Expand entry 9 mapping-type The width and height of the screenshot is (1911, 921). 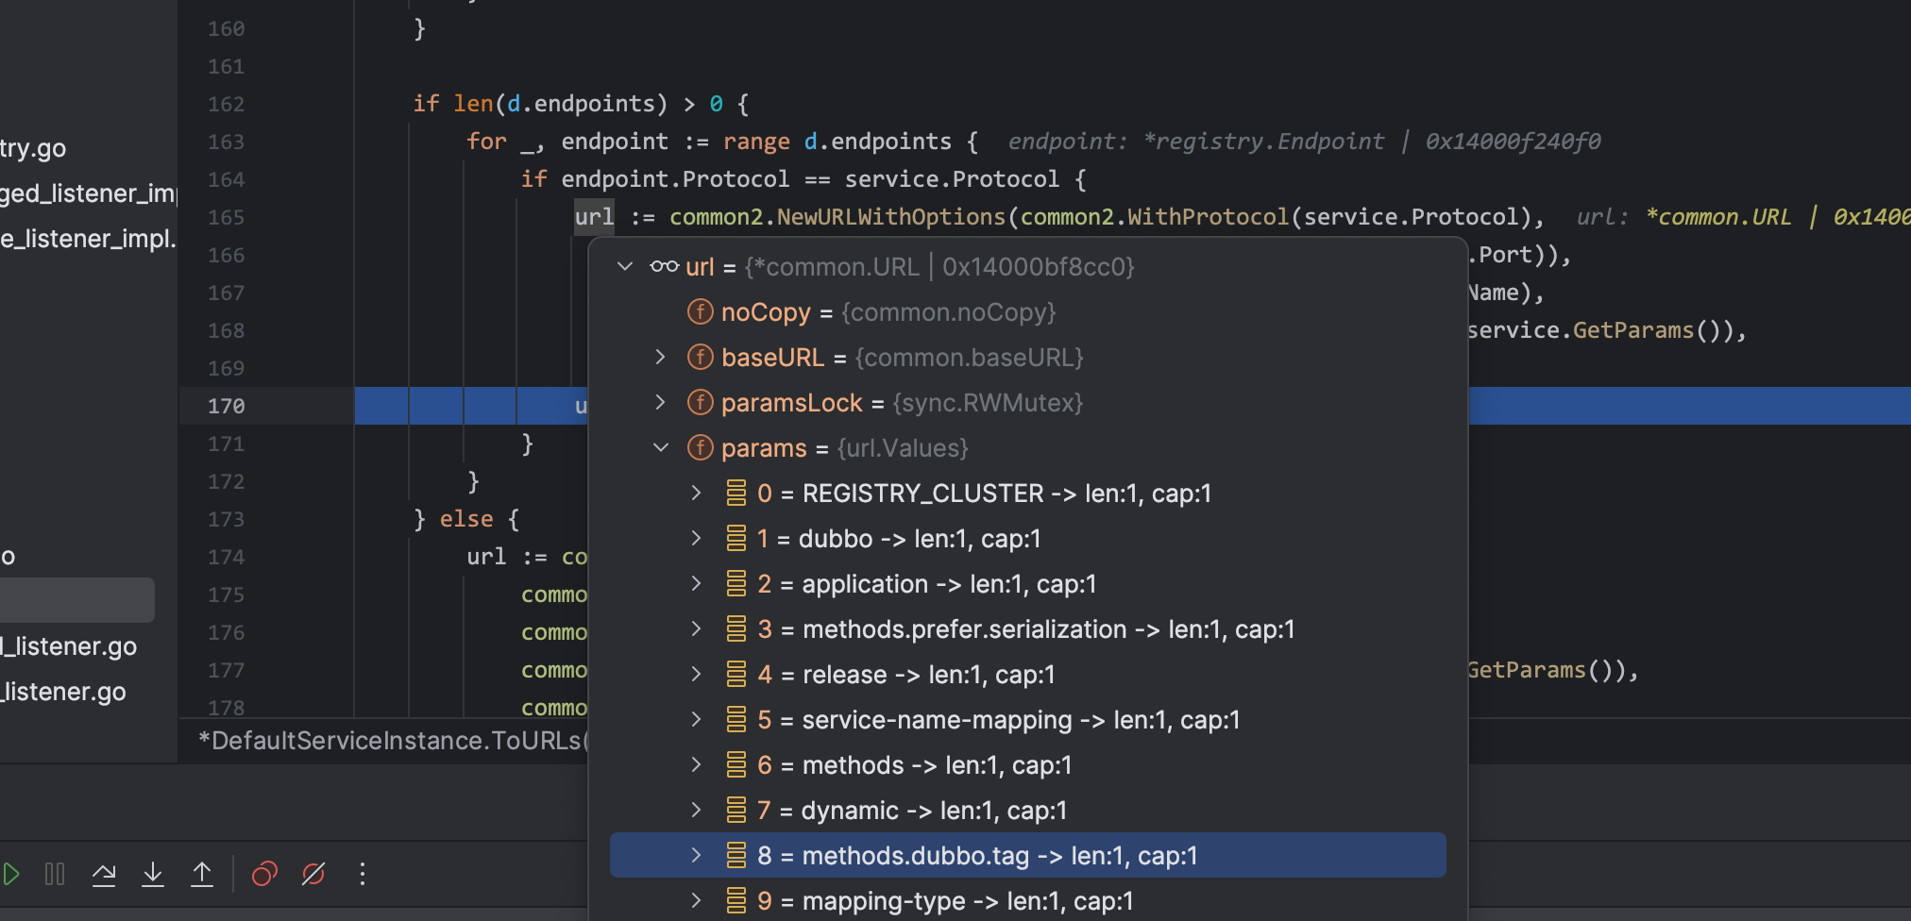696,900
